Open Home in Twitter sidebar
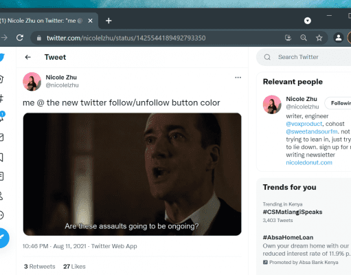Viewport: 351px width, 275px height. pos(1,79)
